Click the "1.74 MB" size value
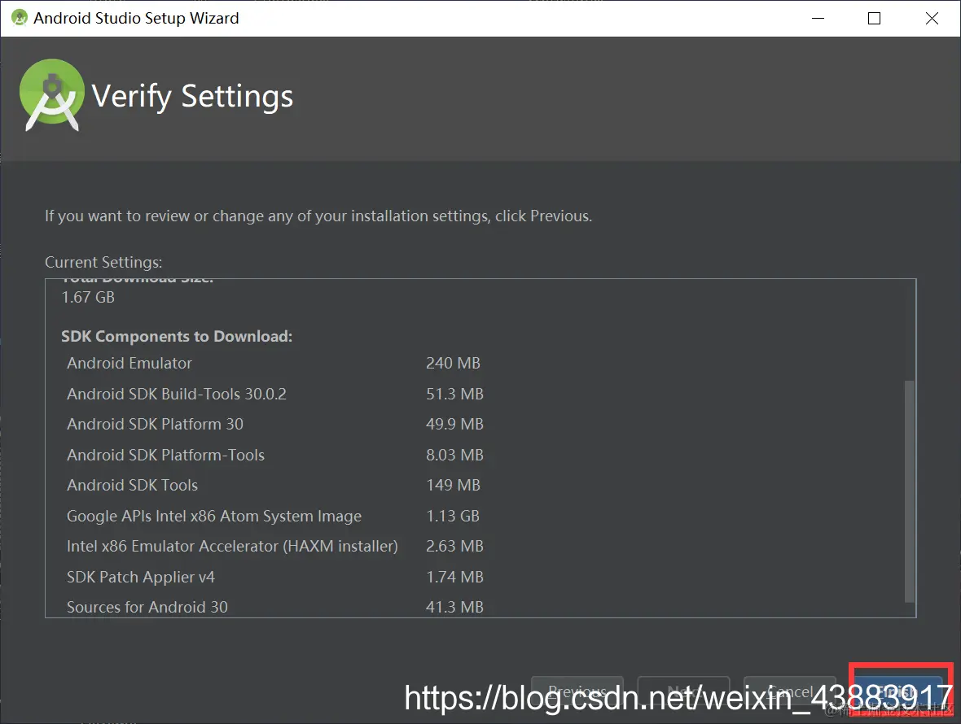961x724 pixels. pos(454,577)
